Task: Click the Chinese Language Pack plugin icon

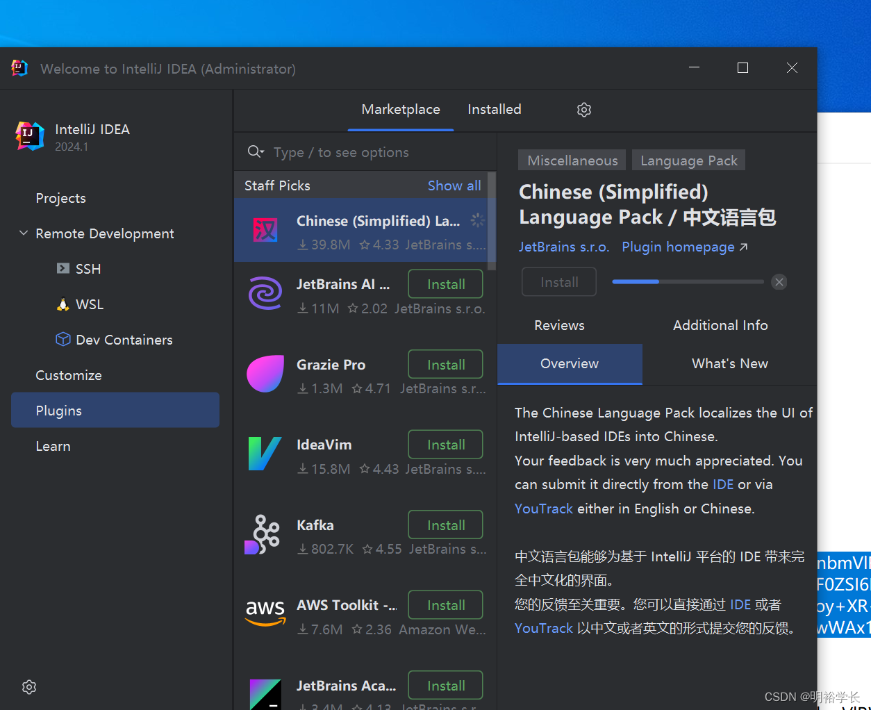Action: pyautogui.click(x=265, y=230)
